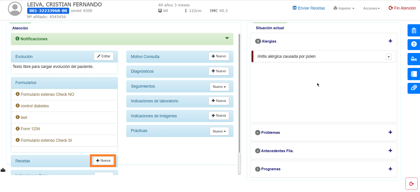
Task: Collapse the Notificaciones panel arrow
Action: (x=227, y=38)
